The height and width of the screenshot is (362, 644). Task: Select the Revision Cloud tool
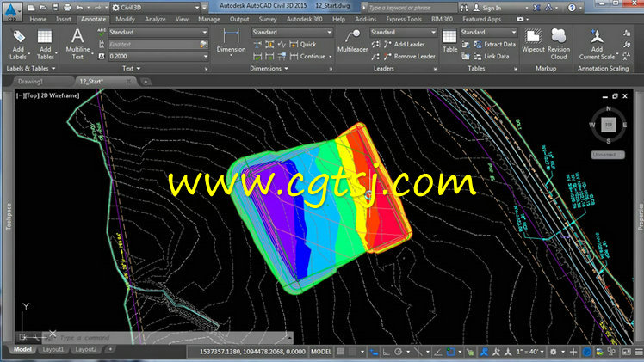[x=559, y=44]
